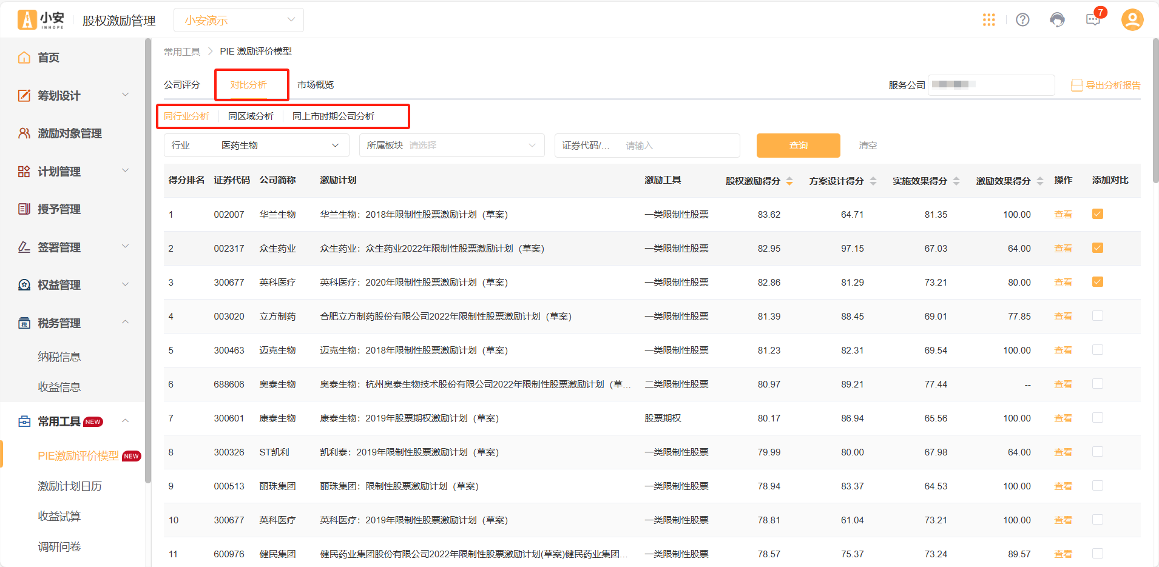The image size is (1159, 567).
Task: Switch to the 对比分析 tab
Action: point(249,85)
